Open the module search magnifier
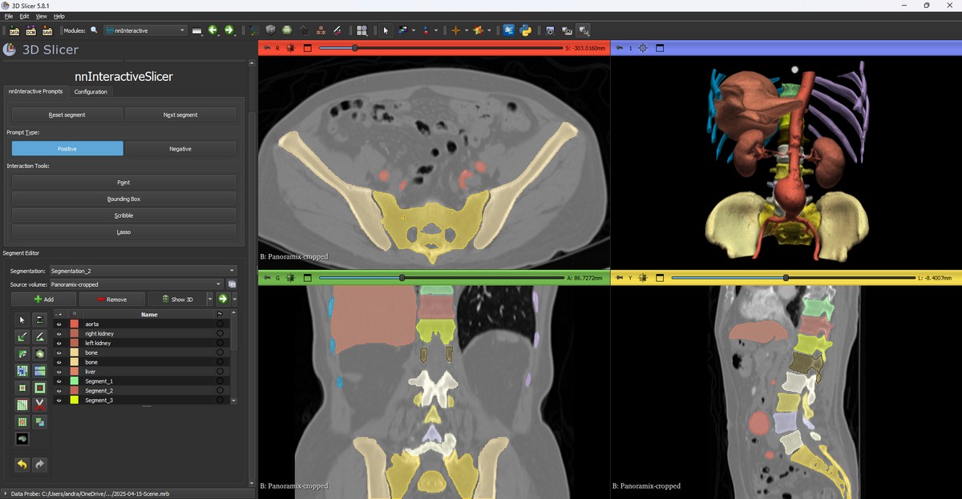 click(94, 30)
